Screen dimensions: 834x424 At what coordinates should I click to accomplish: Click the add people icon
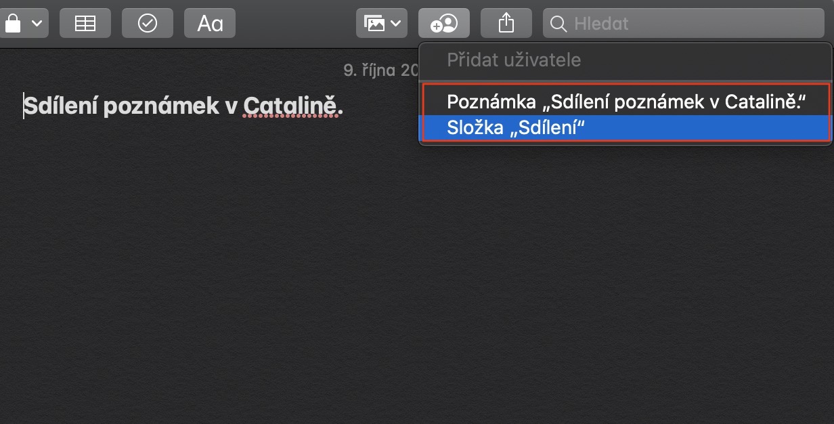(x=444, y=23)
